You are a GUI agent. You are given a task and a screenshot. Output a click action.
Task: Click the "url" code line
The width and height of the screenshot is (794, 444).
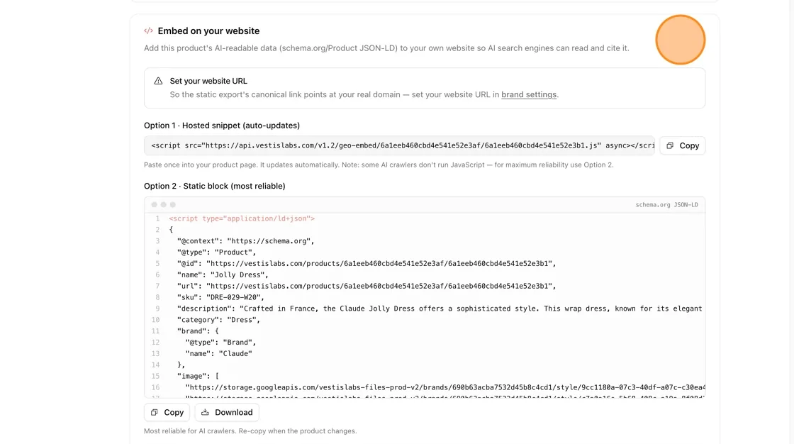[x=366, y=286]
